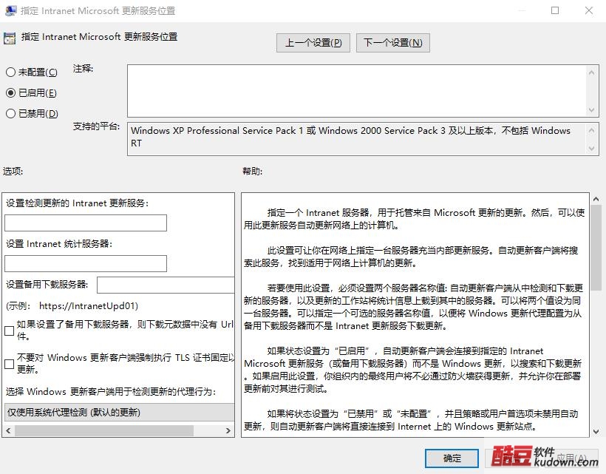606x474 pixels.
Task: Click the help pane scroll up arrow
Action: click(x=596, y=199)
